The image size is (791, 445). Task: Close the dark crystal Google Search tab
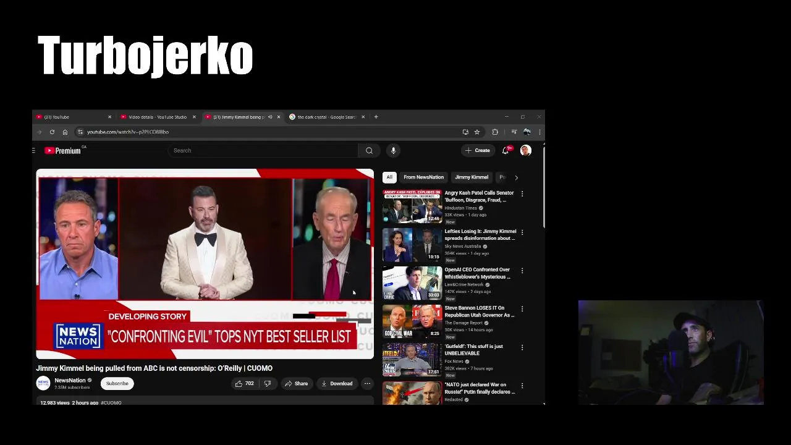click(363, 117)
